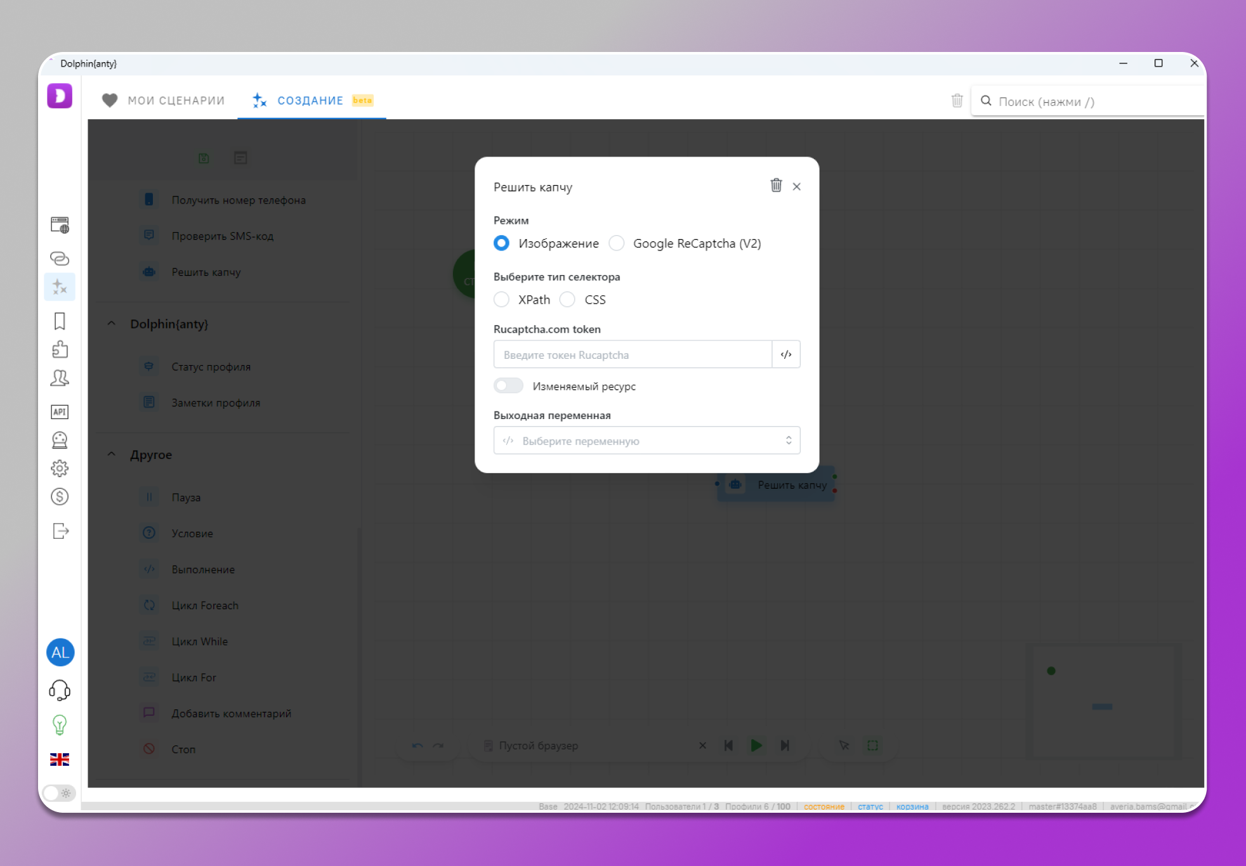Open the API section icon
1246x866 pixels.
60,412
